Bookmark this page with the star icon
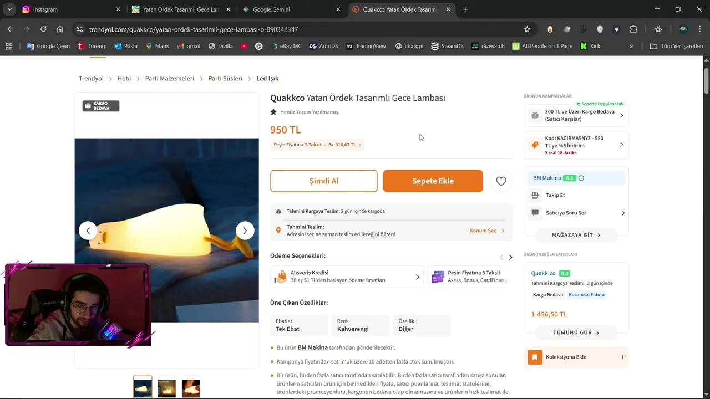 click(x=527, y=29)
